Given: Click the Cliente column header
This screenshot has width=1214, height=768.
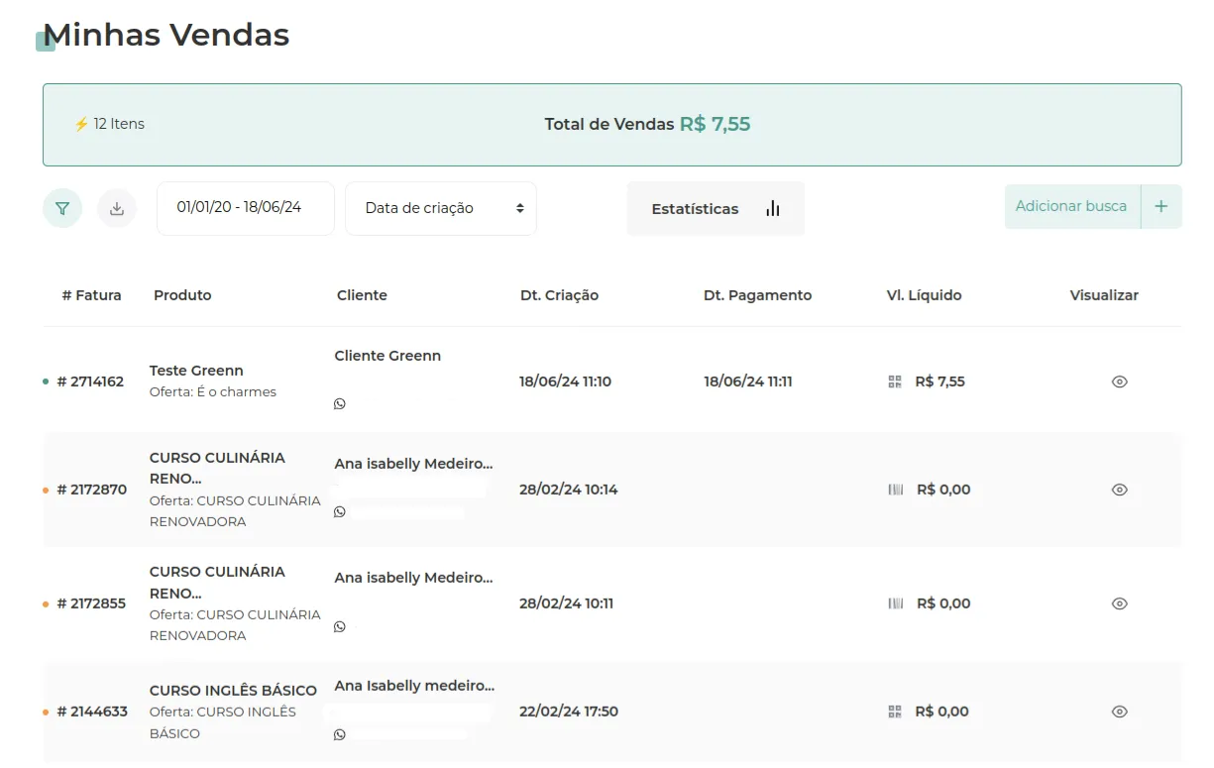Looking at the screenshot, I should (362, 295).
